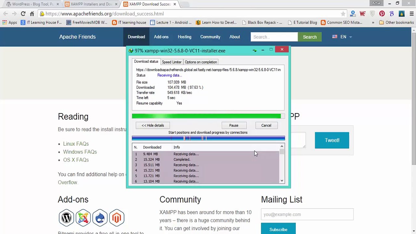
Task: Open the Apps shortcut in bookmarks bar
Action: [10, 22]
